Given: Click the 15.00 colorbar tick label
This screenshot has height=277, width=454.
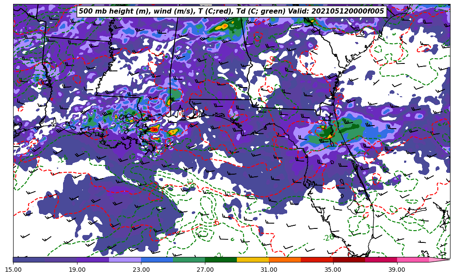Looking at the screenshot, I should click(x=13, y=270).
